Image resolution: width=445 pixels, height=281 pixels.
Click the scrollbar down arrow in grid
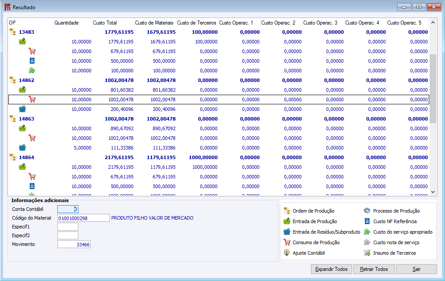click(x=433, y=192)
